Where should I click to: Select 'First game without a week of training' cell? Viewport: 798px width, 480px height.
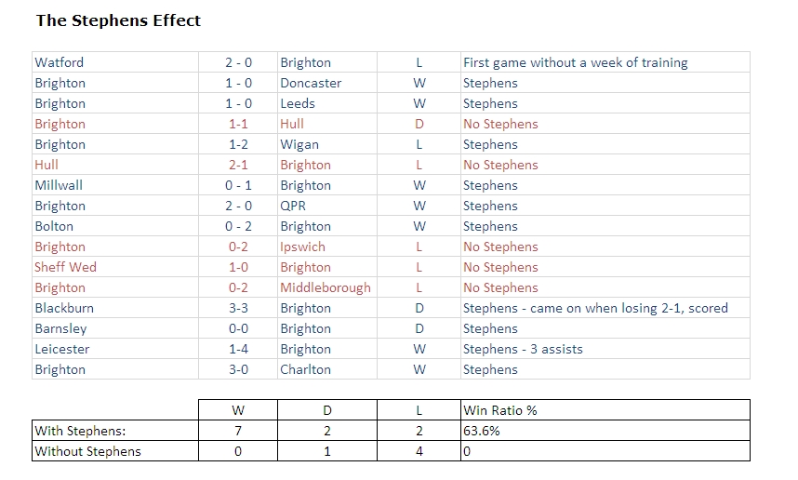(x=605, y=62)
